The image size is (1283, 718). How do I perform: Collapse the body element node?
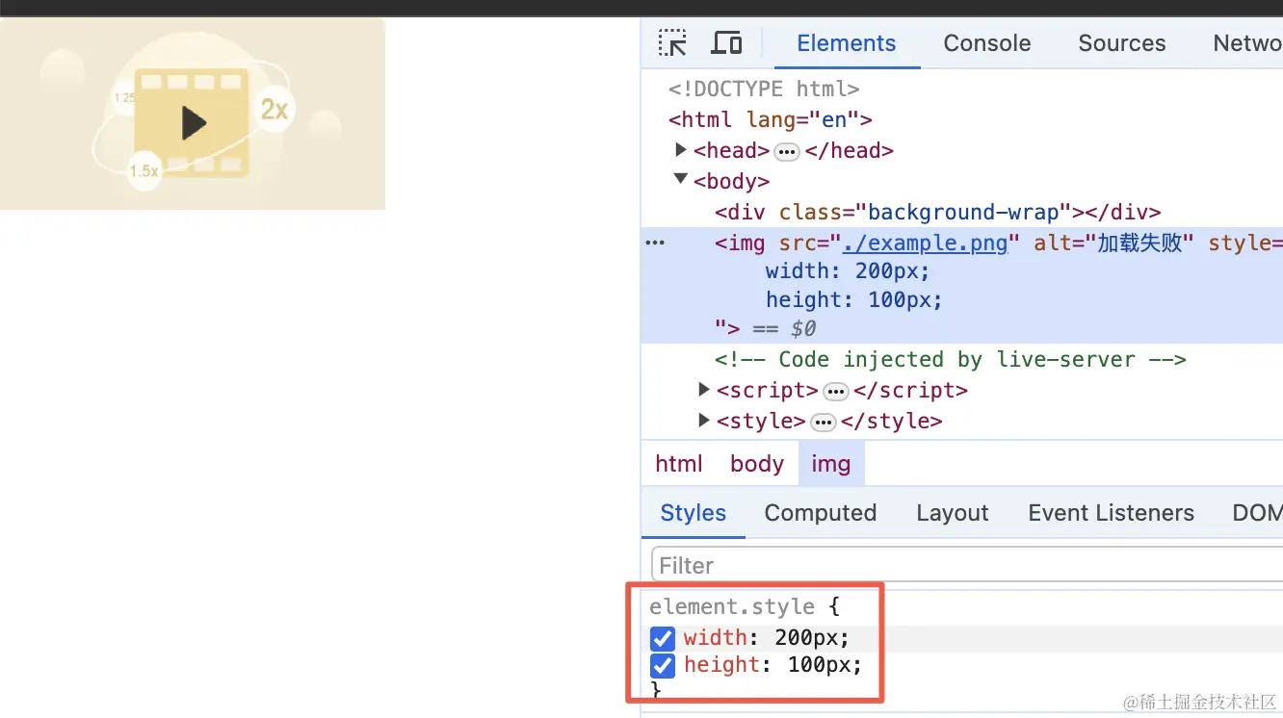click(x=681, y=180)
